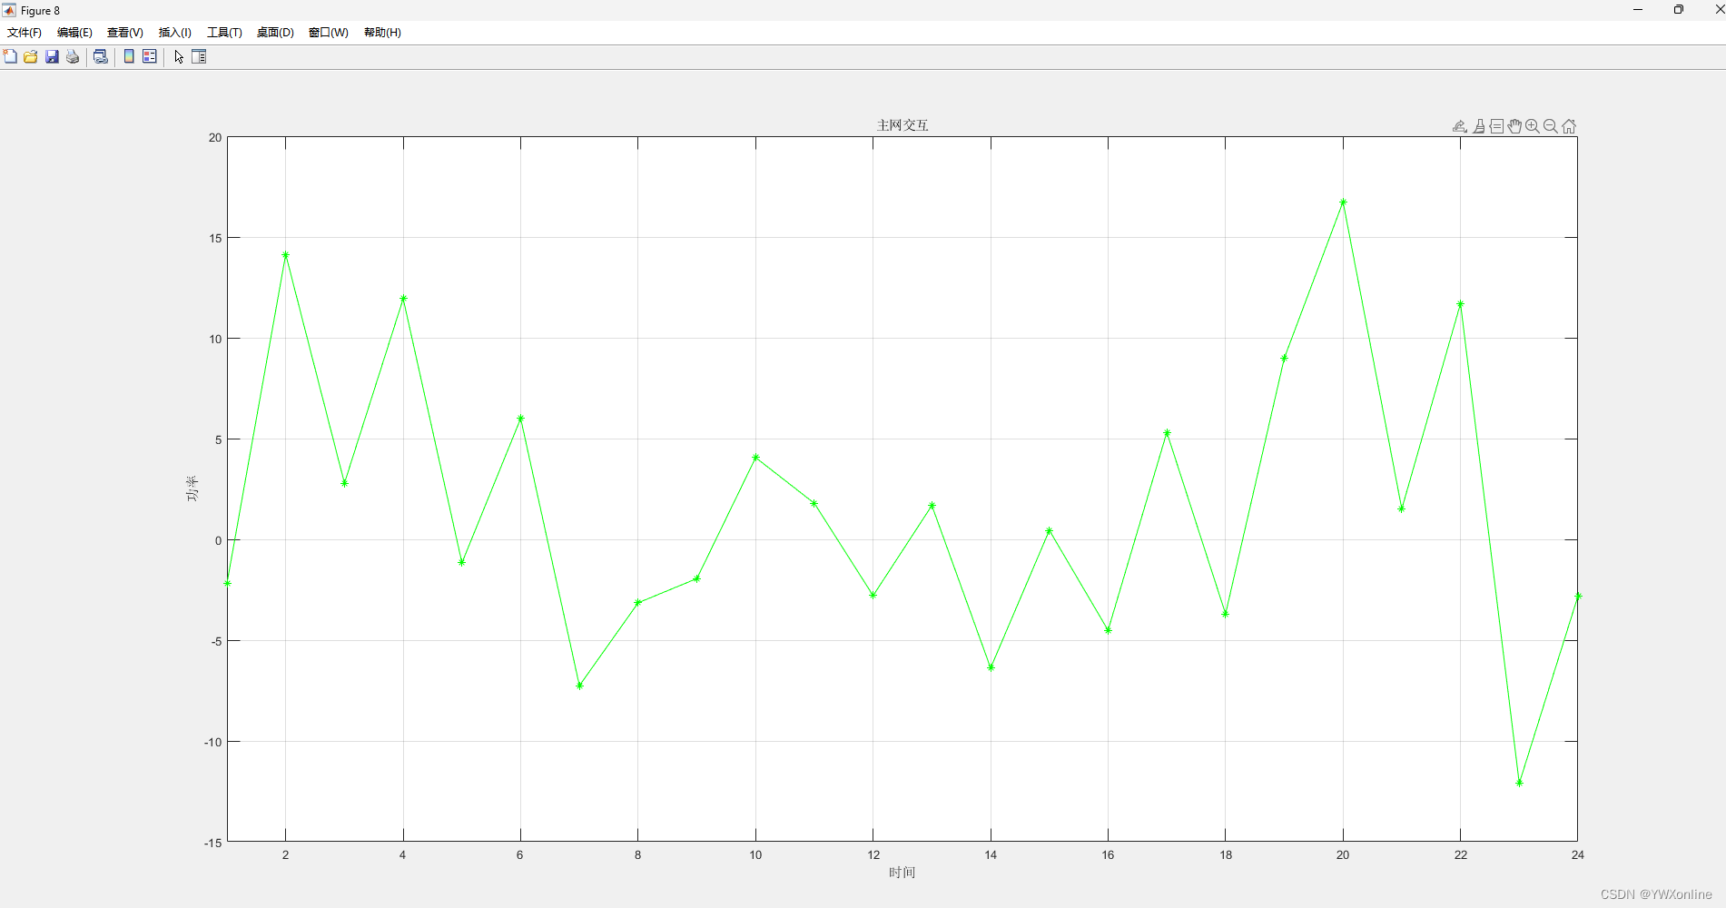
Task: Click the link plot toolbar icon
Action: tap(101, 56)
